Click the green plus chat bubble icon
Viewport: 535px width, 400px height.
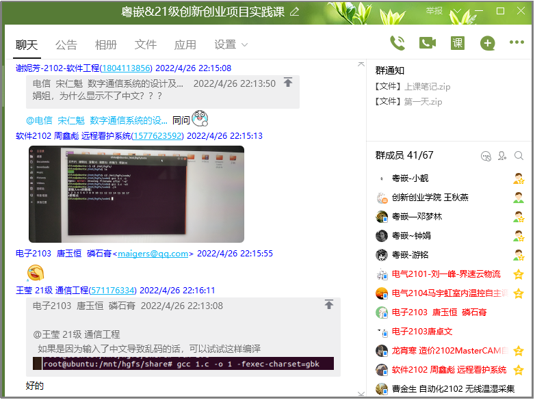pos(487,43)
